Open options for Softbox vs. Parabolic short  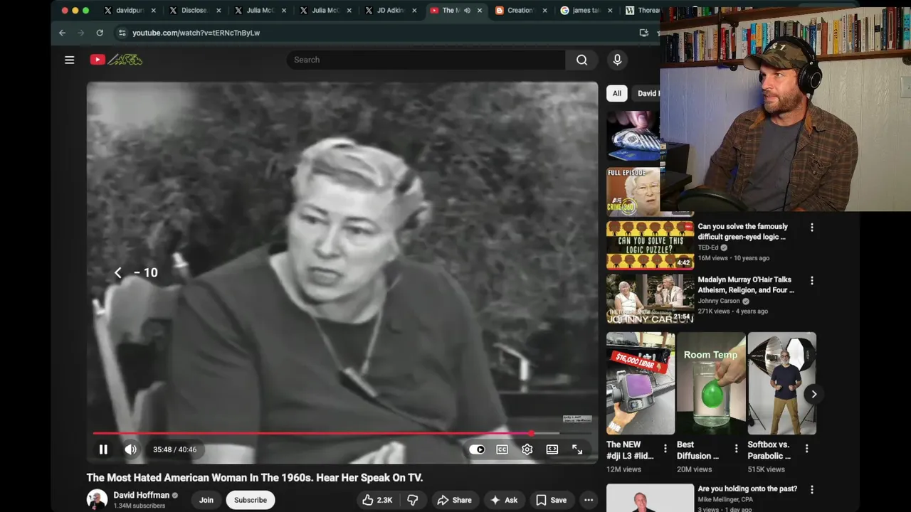point(807,449)
